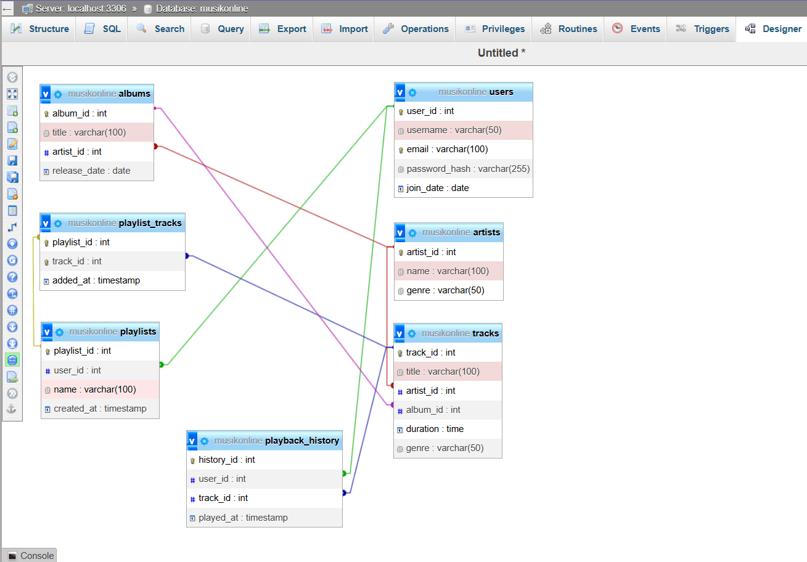Viewport: 807px width, 562px height.
Task: Click the Reload icon in the designer toolbar
Action: click(12, 261)
